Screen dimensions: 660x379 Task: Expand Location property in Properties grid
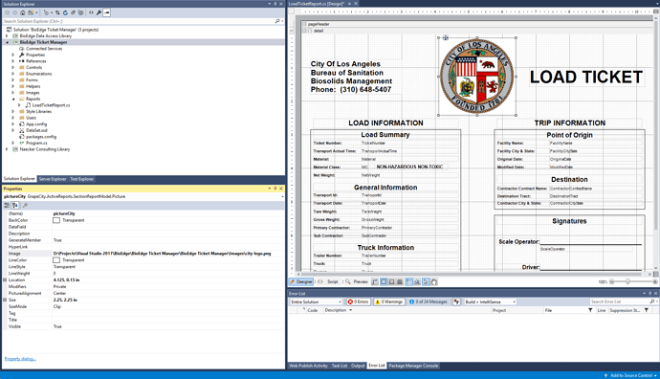pyautogui.click(x=5, y=279)
